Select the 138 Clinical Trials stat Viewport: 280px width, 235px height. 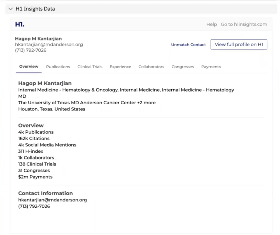[37, 164]
